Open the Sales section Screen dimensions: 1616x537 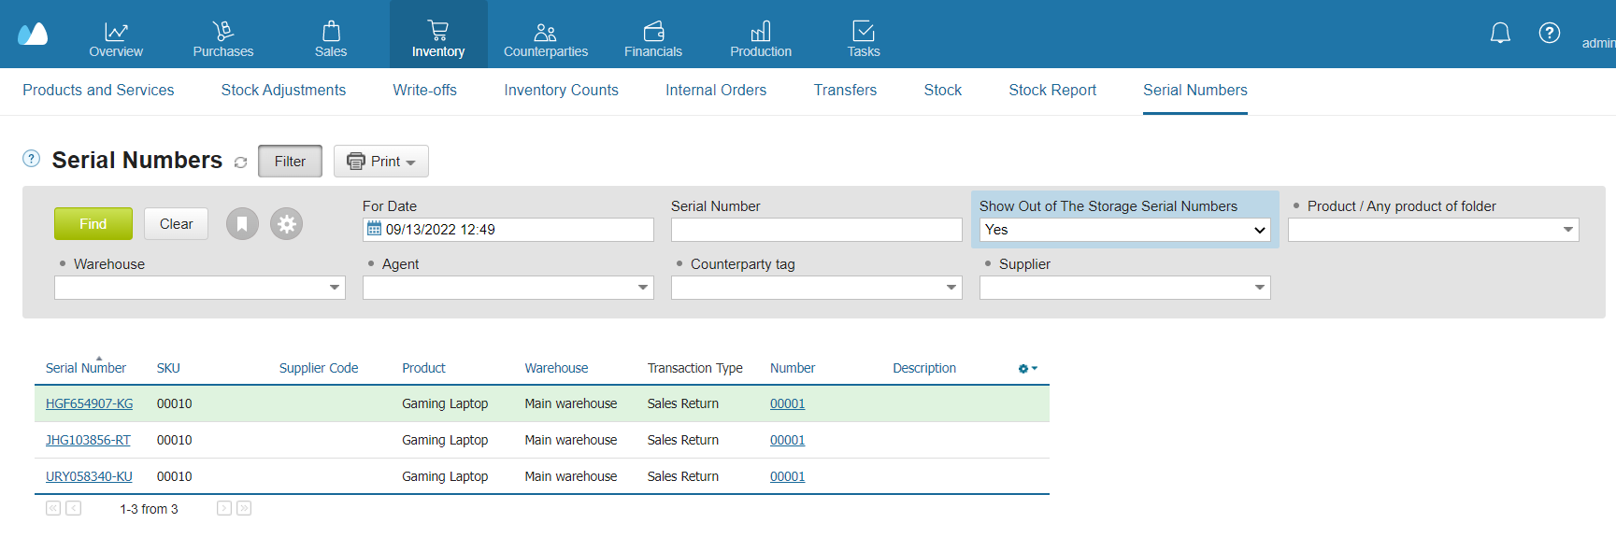(x=331, y=40)
